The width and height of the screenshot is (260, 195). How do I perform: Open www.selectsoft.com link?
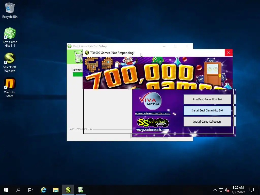coord(153,130)
